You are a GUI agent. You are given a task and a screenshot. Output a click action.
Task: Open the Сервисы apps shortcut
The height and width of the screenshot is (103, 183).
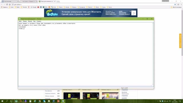pos(4,7)
